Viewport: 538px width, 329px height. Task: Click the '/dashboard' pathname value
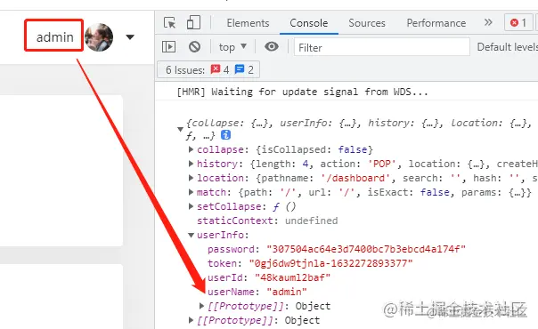click(355, 178)
